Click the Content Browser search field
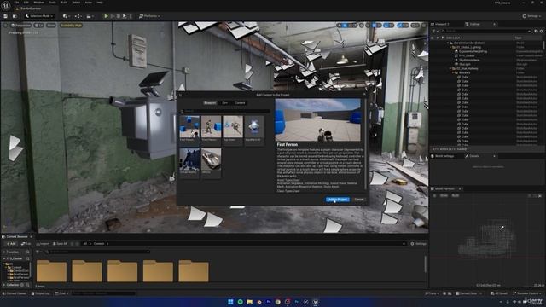This screenshot has height=307, width=546. click(99, 252)
